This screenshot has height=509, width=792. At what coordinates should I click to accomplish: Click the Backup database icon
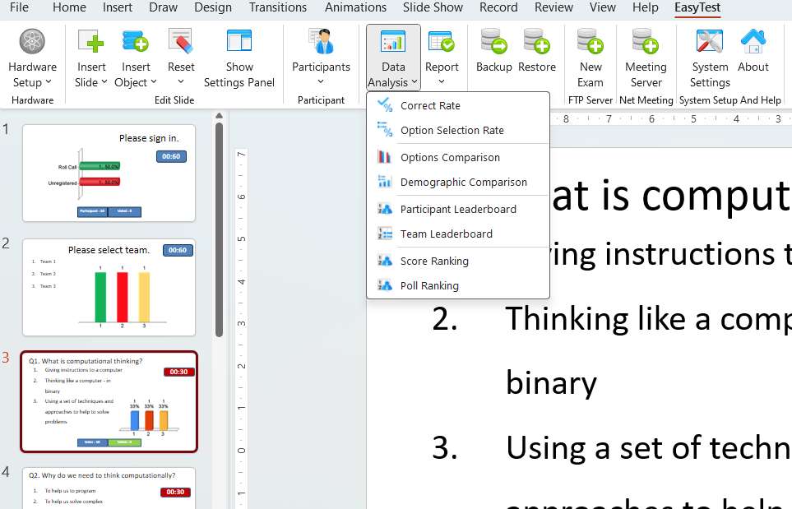pyautogui.click(x=493, y=43)
